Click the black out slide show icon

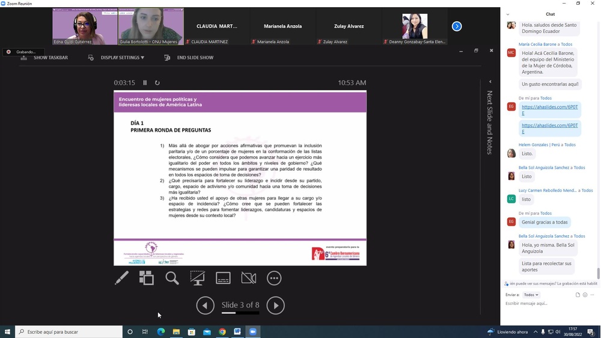(198, 278)
